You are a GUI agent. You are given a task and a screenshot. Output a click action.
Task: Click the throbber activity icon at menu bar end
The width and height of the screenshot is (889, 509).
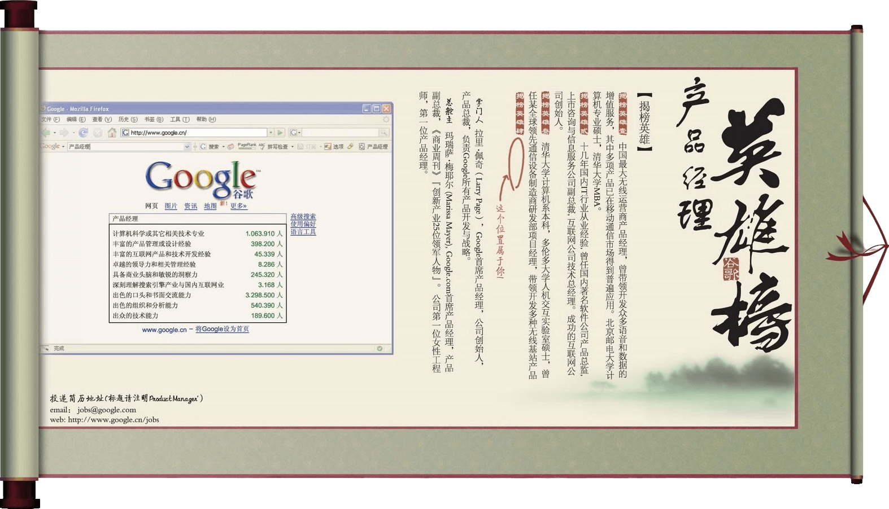click(x=386, y=119)
